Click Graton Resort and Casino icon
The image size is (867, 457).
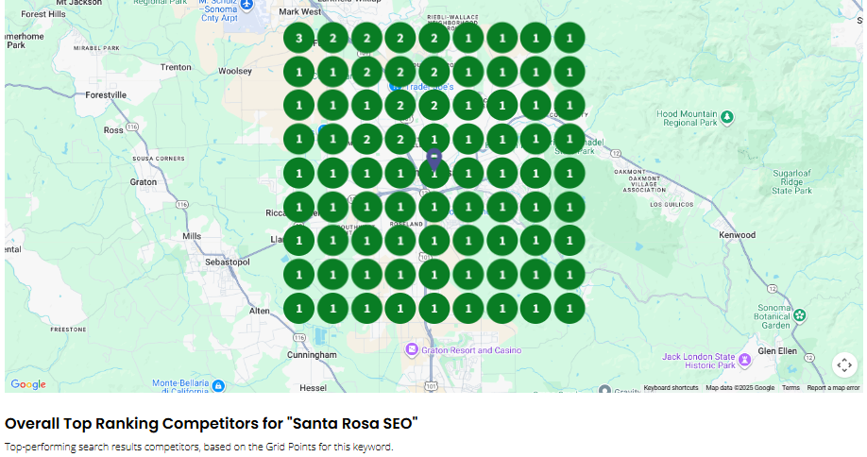point(412,349)
